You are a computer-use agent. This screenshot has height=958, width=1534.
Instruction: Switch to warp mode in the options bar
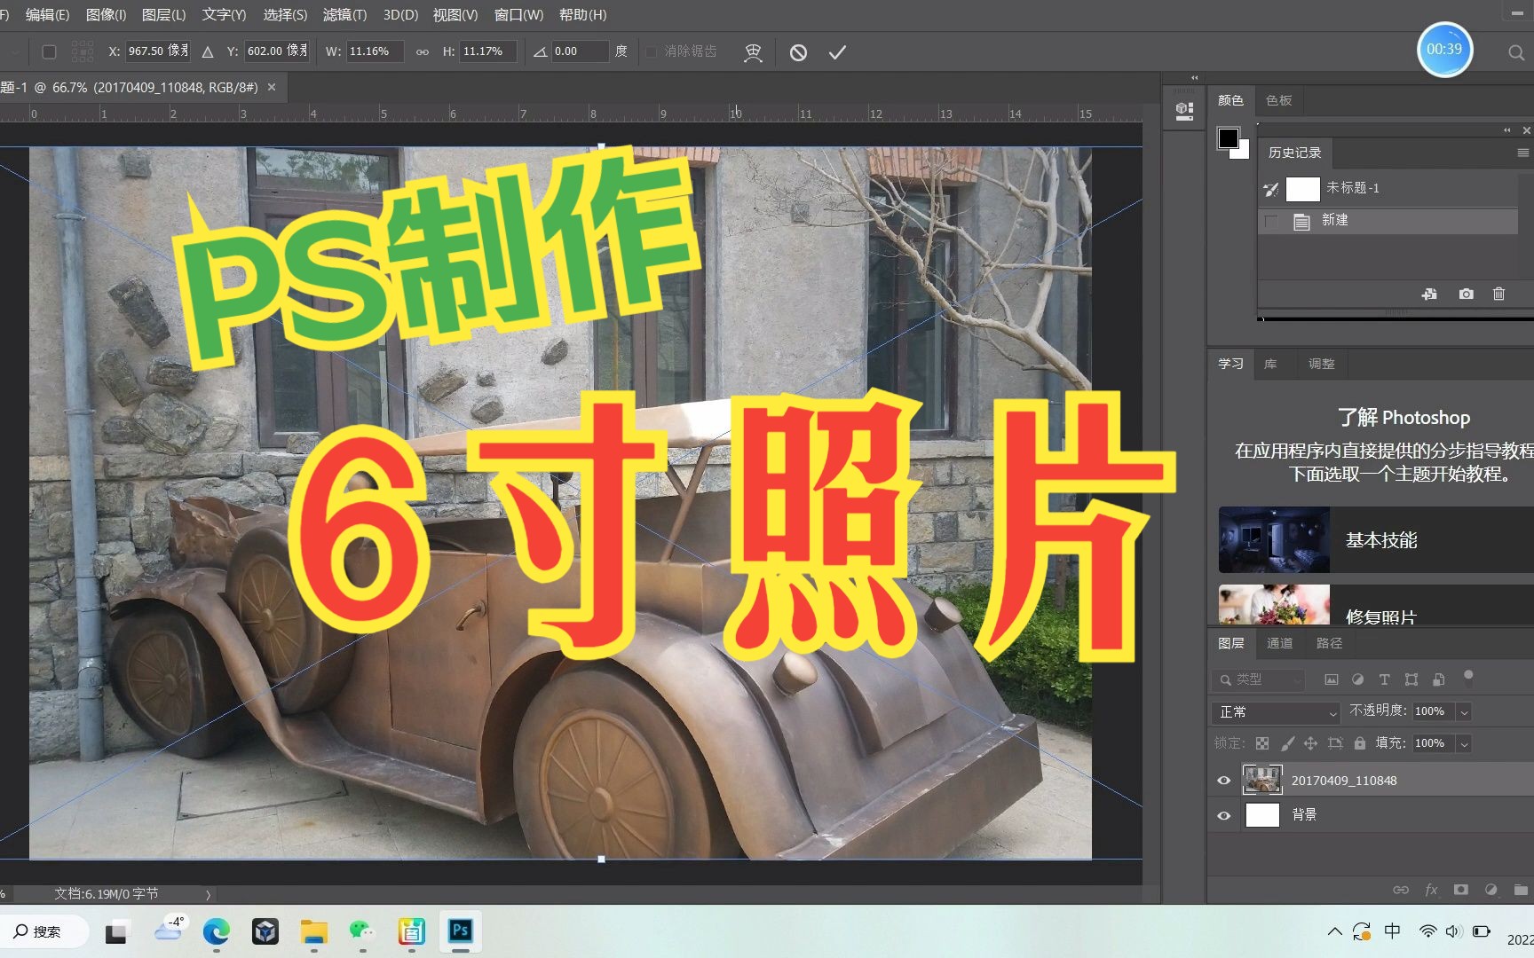[x=752, y=51]
